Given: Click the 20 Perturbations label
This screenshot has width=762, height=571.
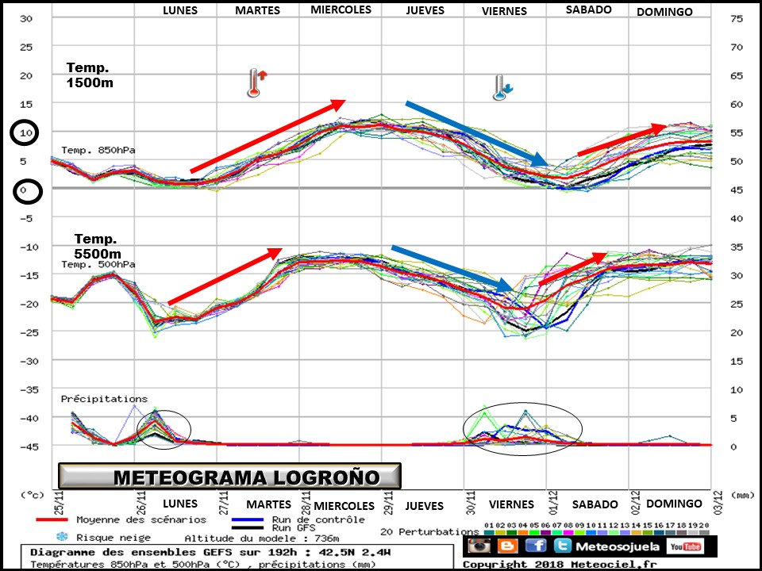Looking at the screenshot, I should [429, 531].
